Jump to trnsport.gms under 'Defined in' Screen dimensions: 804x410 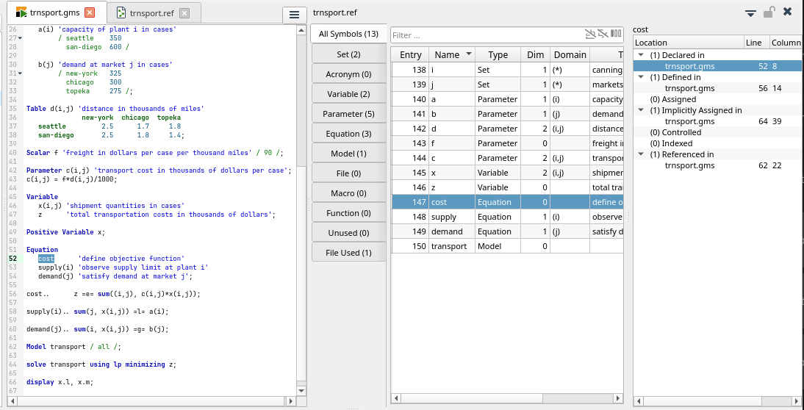pyautogui.click(x=689, y=88)
